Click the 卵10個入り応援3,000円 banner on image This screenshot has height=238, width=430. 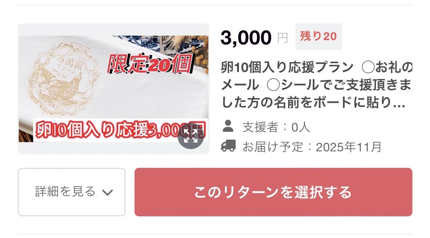pos(120,130)
